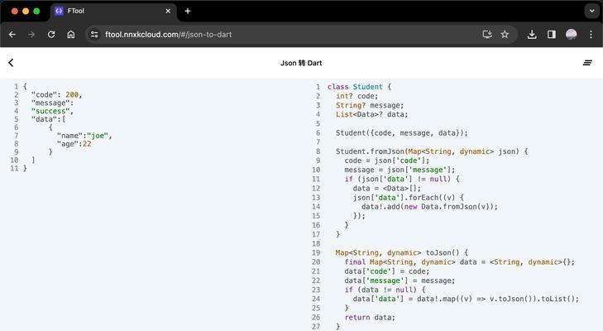Screen dimensions: 603x331
Task: Expand the tab search dropdown arrow
Action: (592, 11)
